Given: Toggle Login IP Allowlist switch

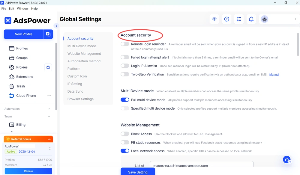Looking at the screenshot, I should pos(125,66).
